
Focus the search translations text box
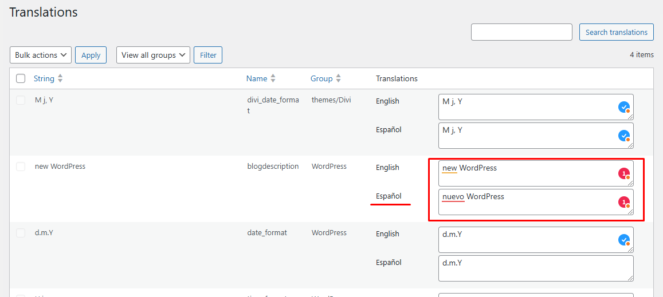point(522,32)
